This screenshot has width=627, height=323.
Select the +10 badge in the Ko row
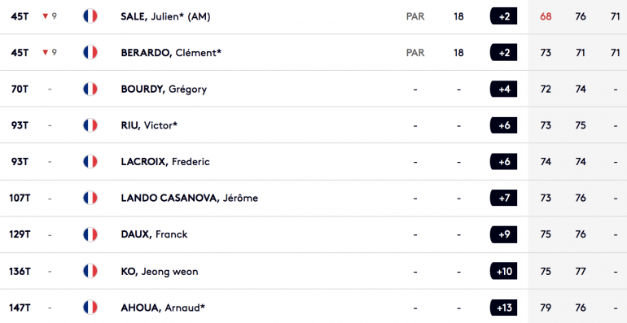504,271
